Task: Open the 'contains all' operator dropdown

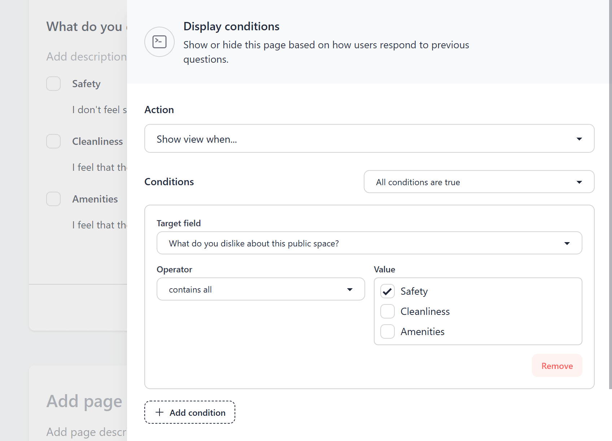Action: coord(261,289)
